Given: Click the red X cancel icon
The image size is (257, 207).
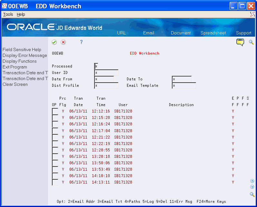Looking at the screenshot, I should coord(63,42).
